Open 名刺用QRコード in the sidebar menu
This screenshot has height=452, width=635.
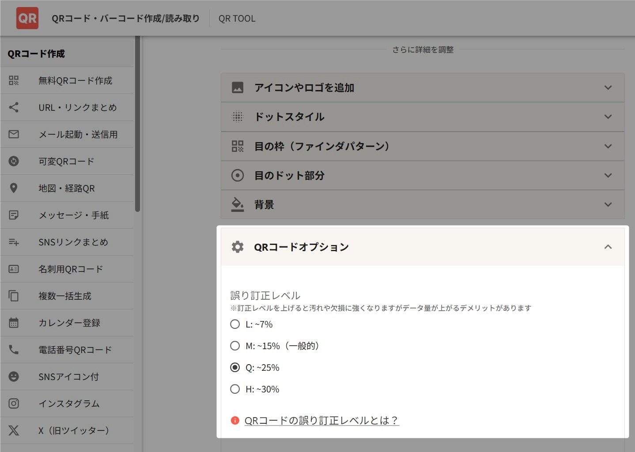pyautogui.click(x=71, y=269)
